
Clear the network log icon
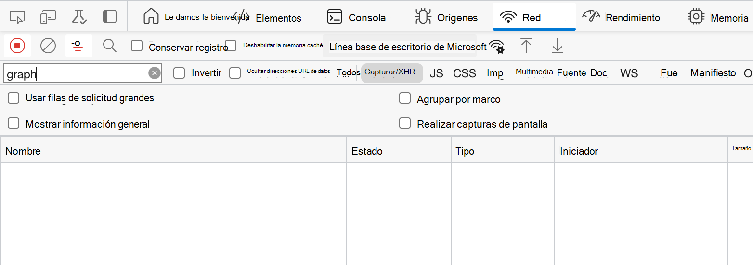(48, 46)
